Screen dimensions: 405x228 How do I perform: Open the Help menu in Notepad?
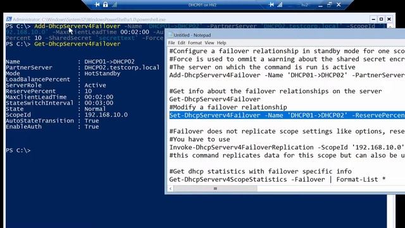(x=221, y=43)
